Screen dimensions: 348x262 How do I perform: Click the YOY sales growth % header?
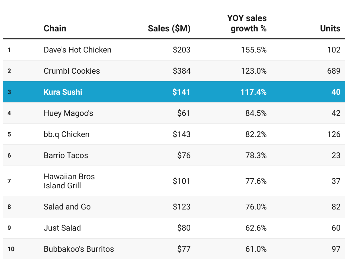247,23
